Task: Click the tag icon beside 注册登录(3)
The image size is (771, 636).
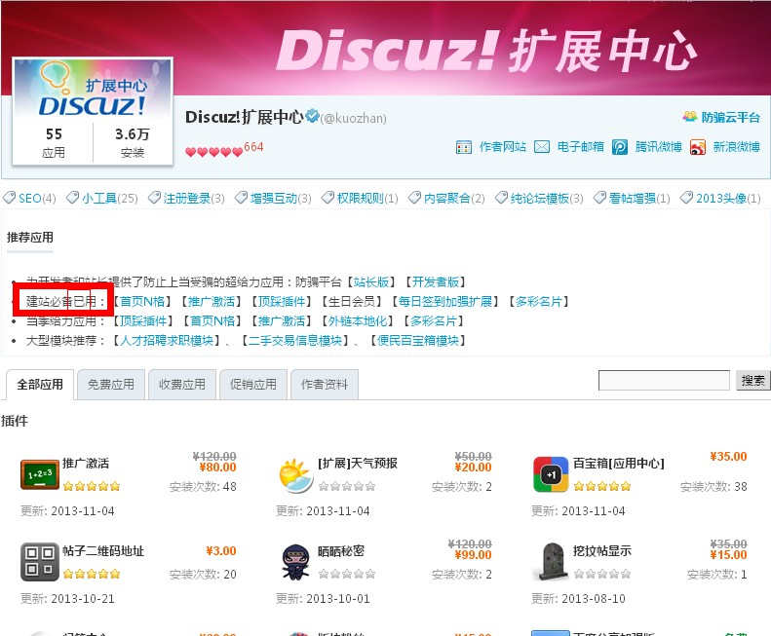Action: point(154,198)
